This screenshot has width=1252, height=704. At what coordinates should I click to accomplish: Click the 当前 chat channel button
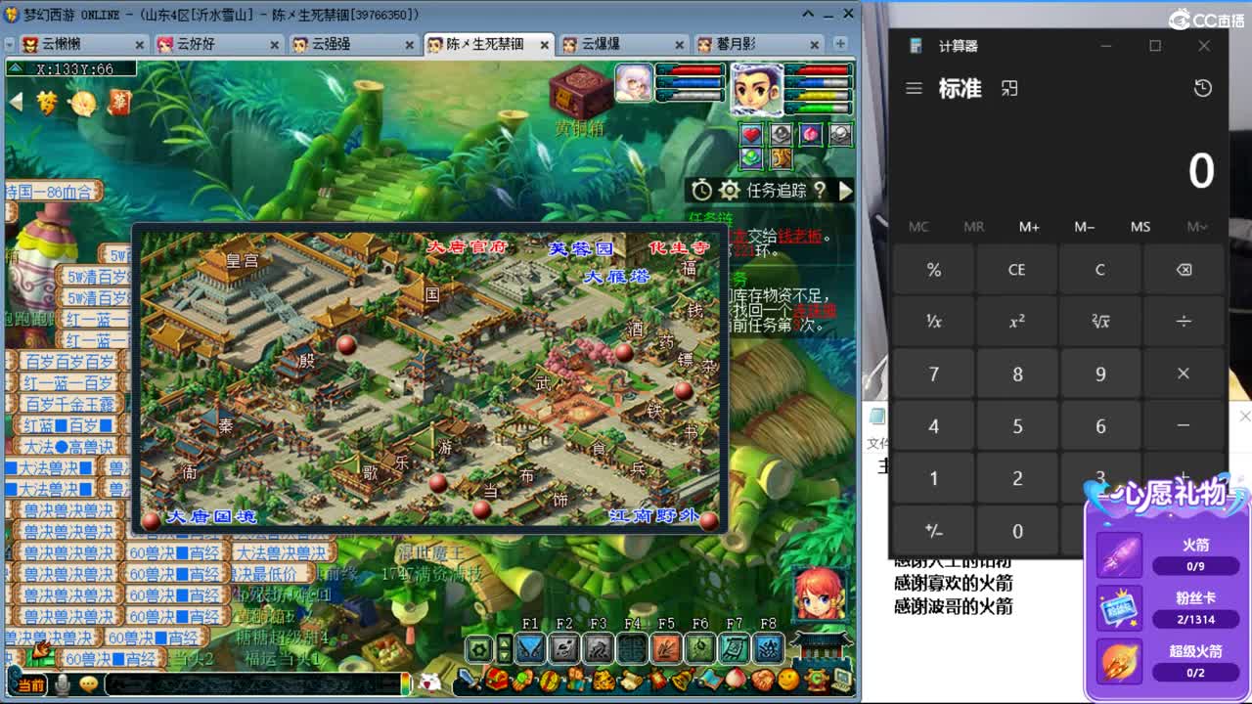click(x=30, y=685)
